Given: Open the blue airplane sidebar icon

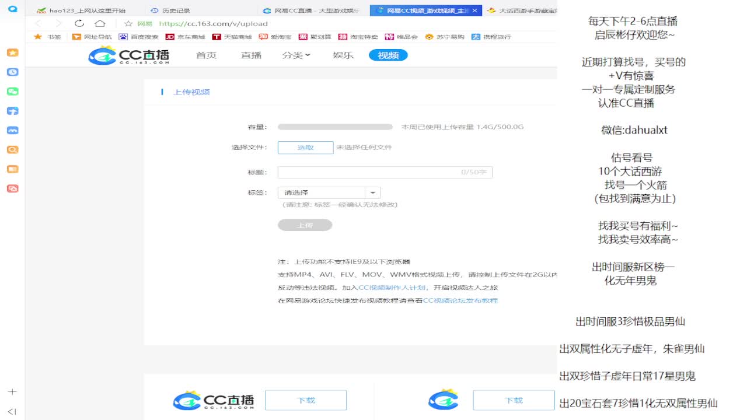Looking at the screenshot, I should 12,111.
